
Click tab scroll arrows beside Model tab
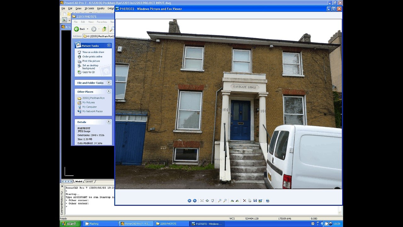[67, 182]
